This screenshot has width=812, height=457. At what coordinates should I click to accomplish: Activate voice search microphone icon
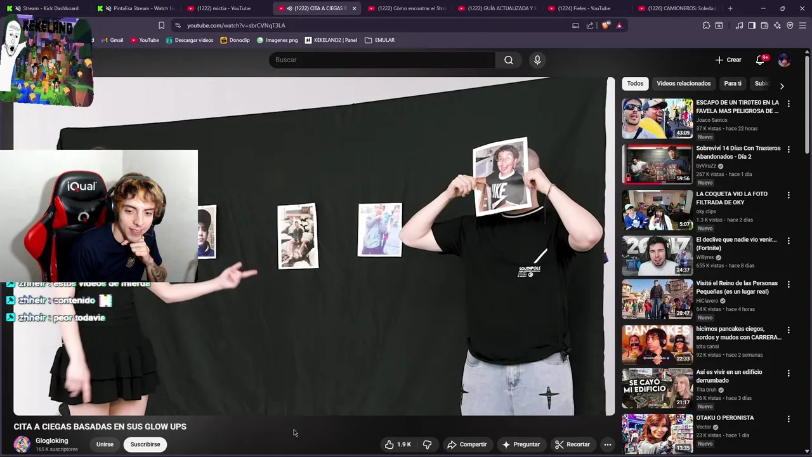tap(537, 60)
